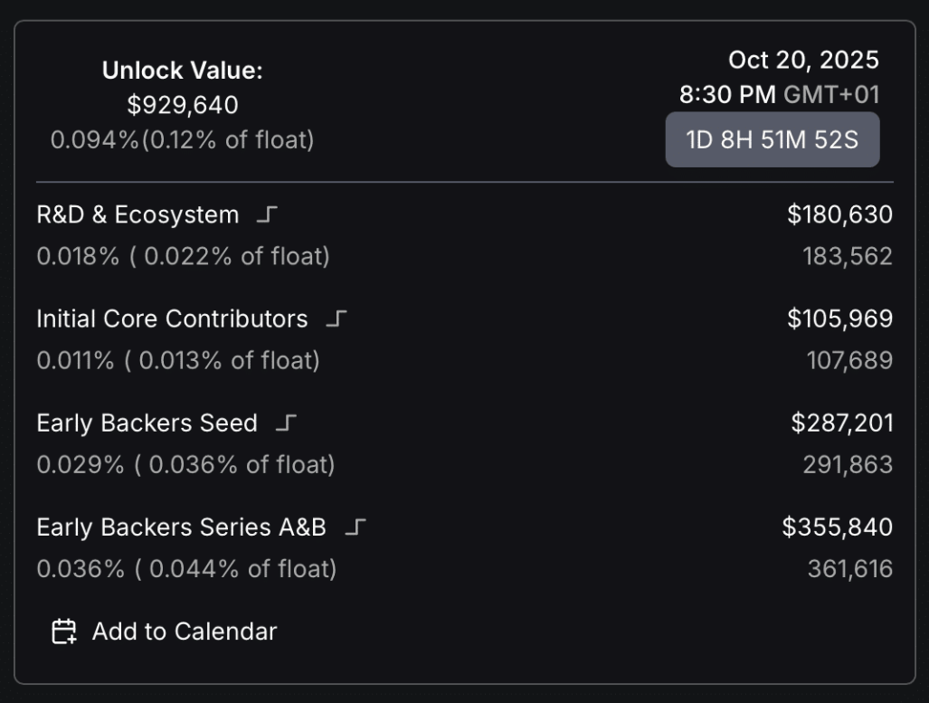This screenshot has width=929, height=703.
Task: Click the $355,840 Series A&B value
Action: click(x=837, y=527)
